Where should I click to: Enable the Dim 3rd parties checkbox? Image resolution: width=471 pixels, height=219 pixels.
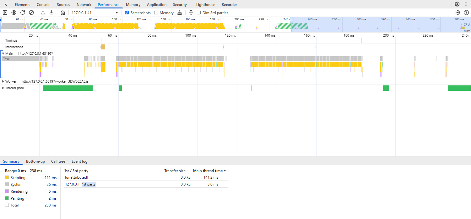coord(199,13)
